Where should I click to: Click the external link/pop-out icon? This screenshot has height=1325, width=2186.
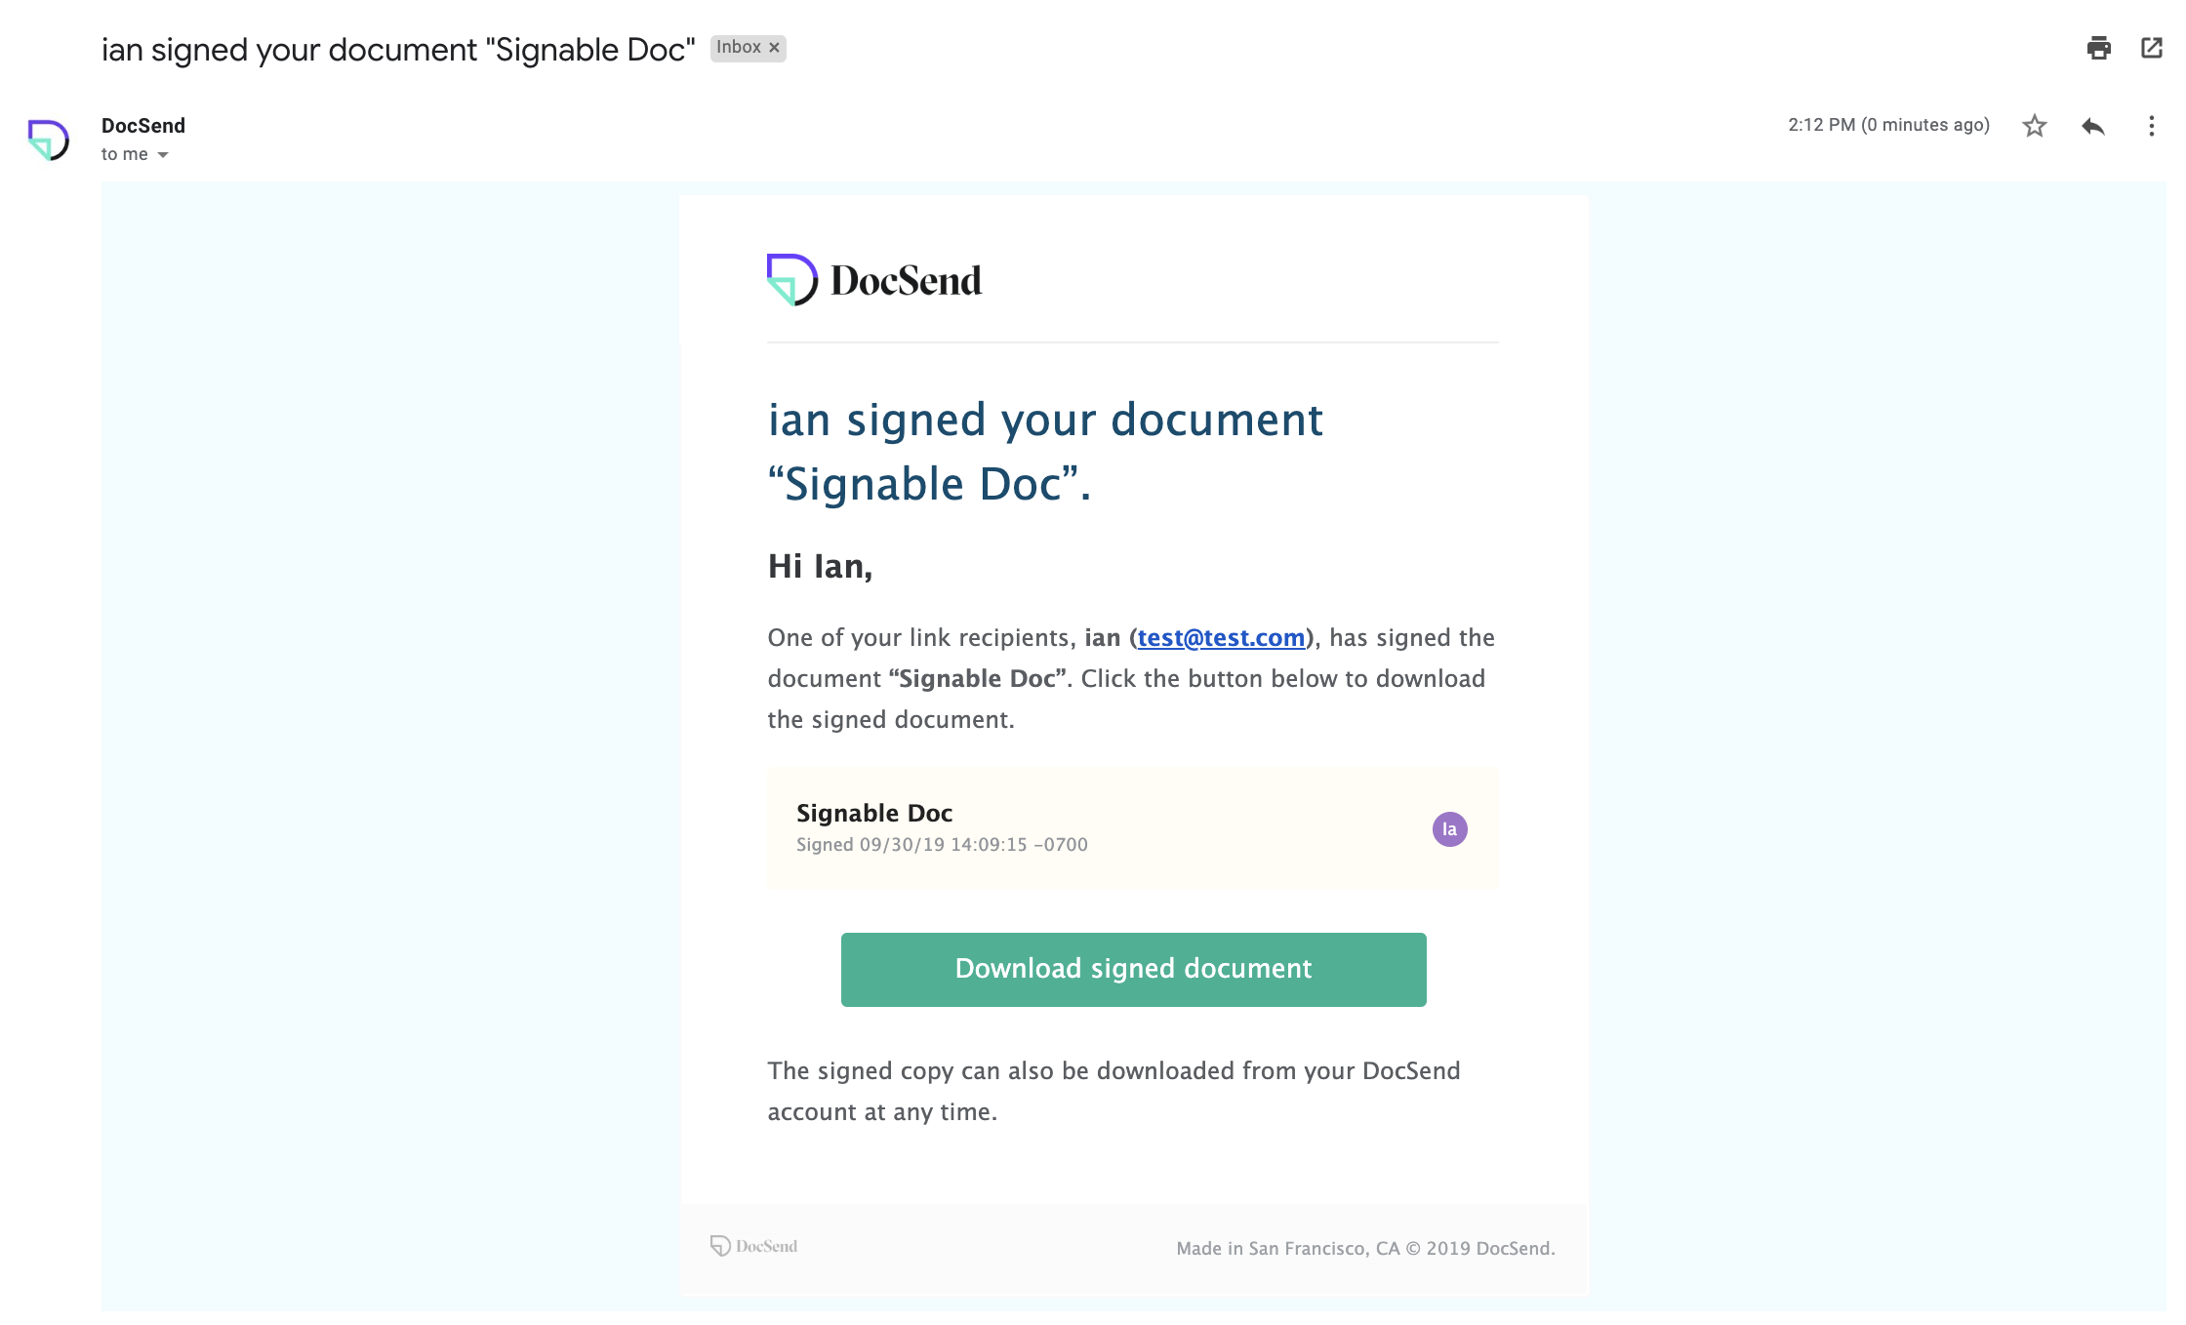click(x=2152, y=45)
